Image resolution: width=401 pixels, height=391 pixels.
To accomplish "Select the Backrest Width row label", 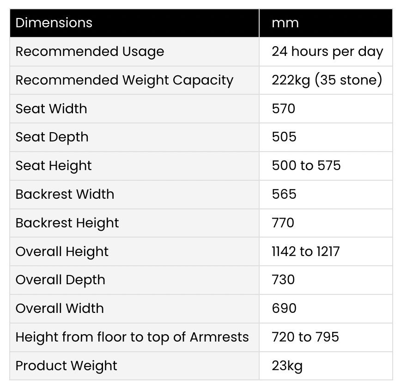I will point(65,195).
